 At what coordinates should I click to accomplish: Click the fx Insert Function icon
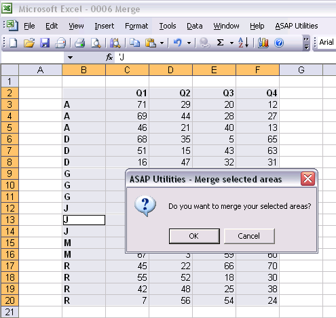109,57
